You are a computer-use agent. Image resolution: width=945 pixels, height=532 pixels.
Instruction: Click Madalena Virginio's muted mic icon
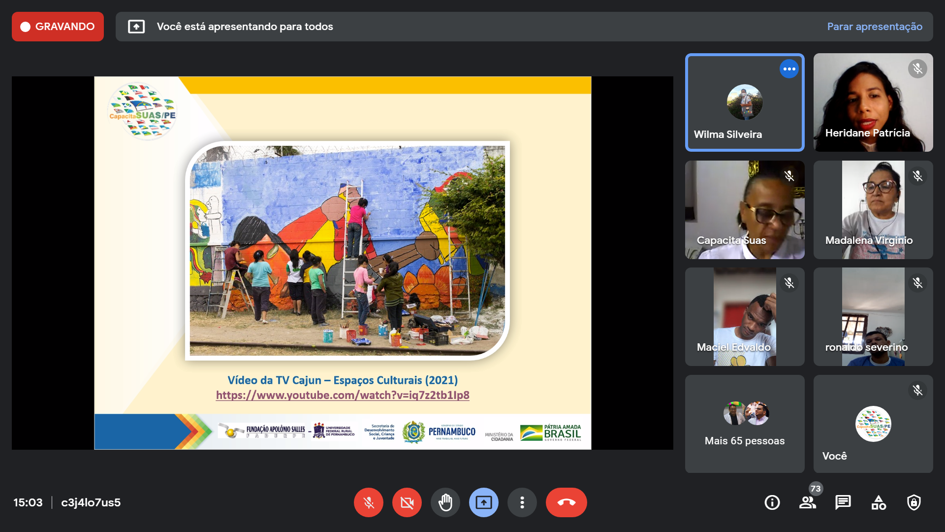917,176
